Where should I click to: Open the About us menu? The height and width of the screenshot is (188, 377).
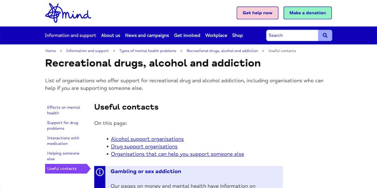pyautogui.click(x=110, y=35)
